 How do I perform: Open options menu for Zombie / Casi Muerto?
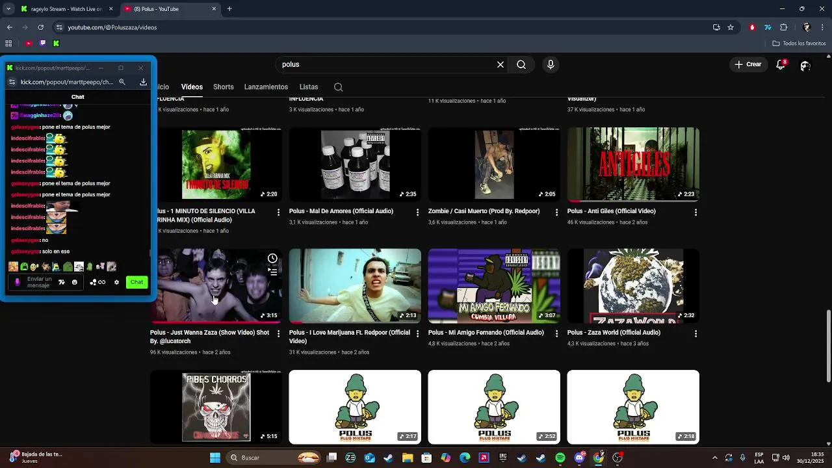pyautogui.click(x=556, y=213)
